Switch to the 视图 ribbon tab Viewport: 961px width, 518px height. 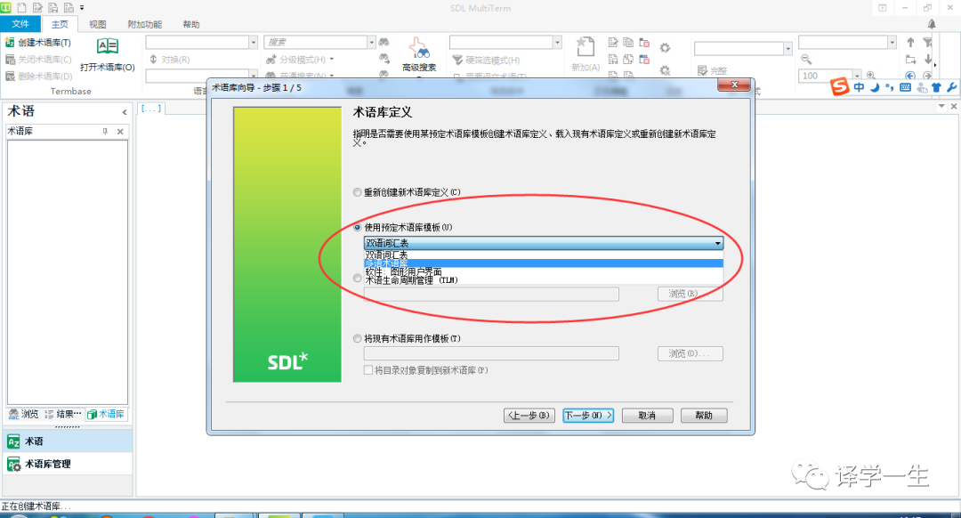pos(98,24)
